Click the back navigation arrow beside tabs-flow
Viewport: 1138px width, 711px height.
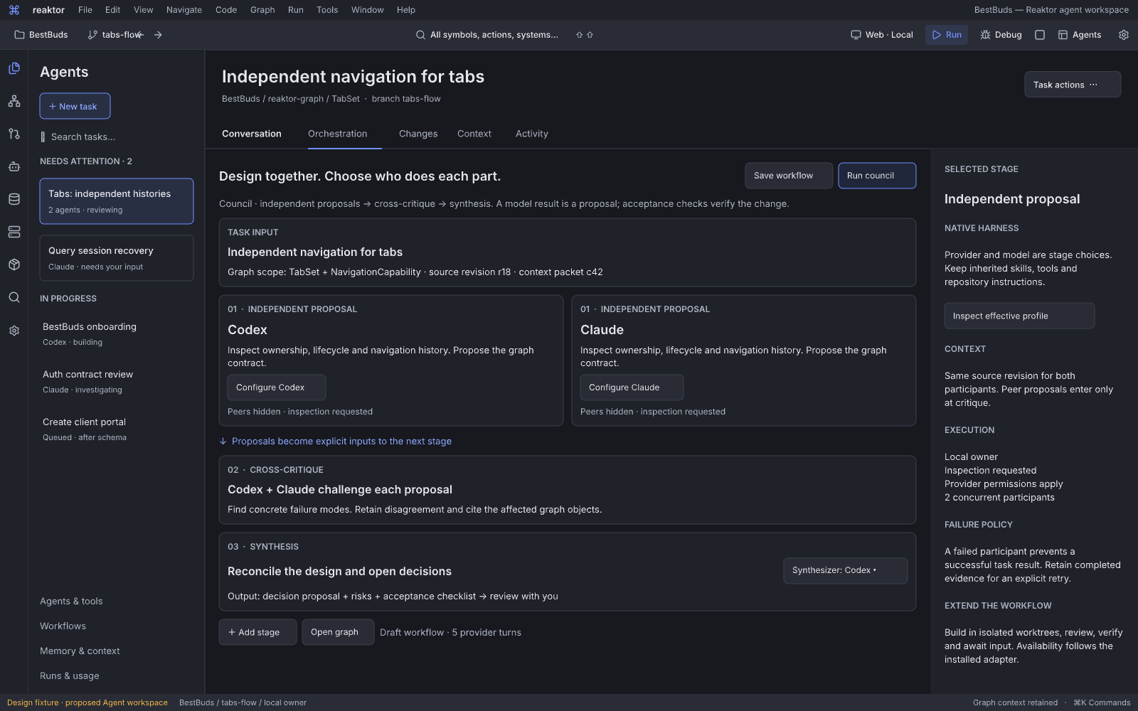pyautogui.click(x=141, y=35)
